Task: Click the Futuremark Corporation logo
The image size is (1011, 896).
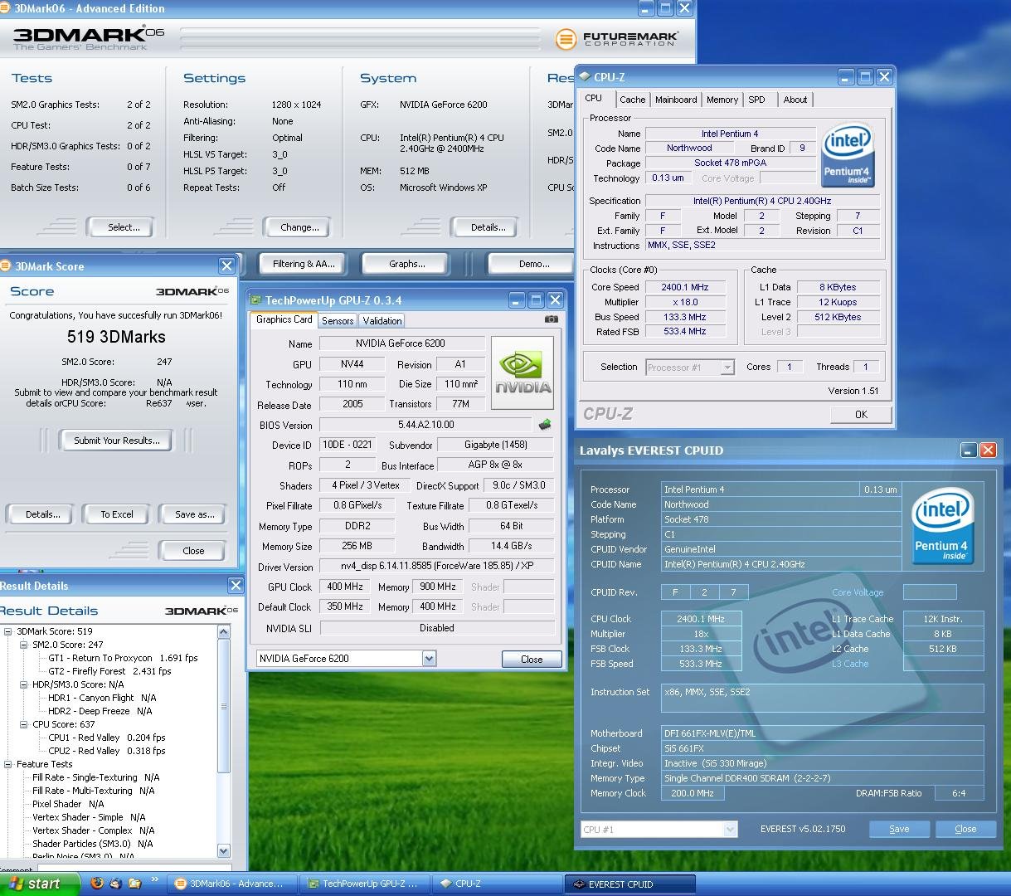Action: pyautogui.click(x=619, y=38)
